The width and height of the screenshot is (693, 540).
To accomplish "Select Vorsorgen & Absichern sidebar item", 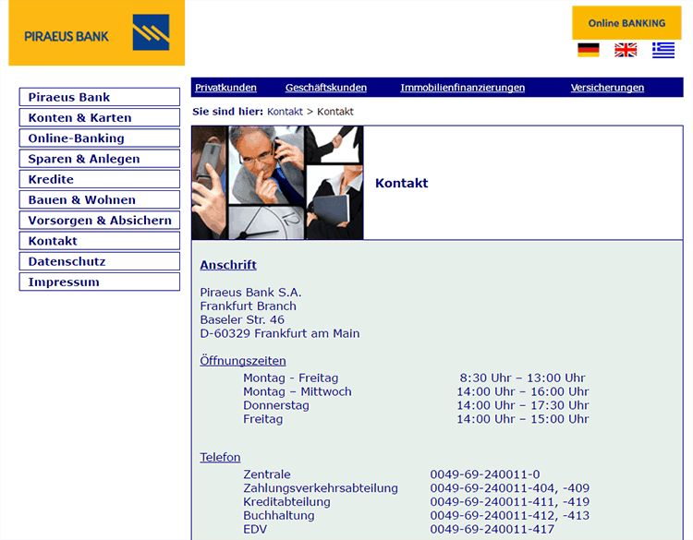I will (100, 220).
